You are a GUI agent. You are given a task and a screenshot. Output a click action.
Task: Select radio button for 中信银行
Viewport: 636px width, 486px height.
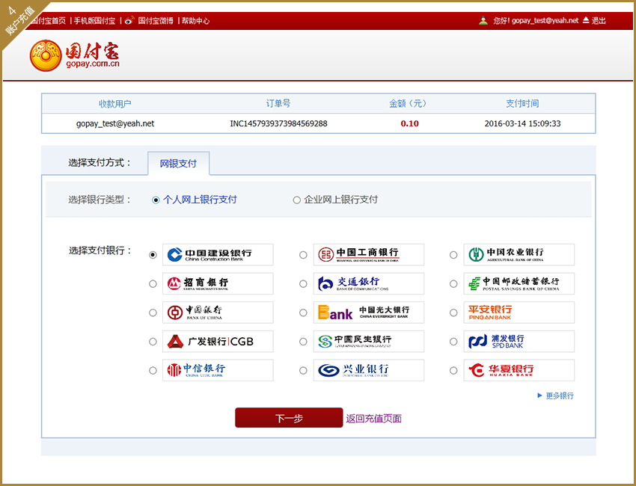pos(153,370)
